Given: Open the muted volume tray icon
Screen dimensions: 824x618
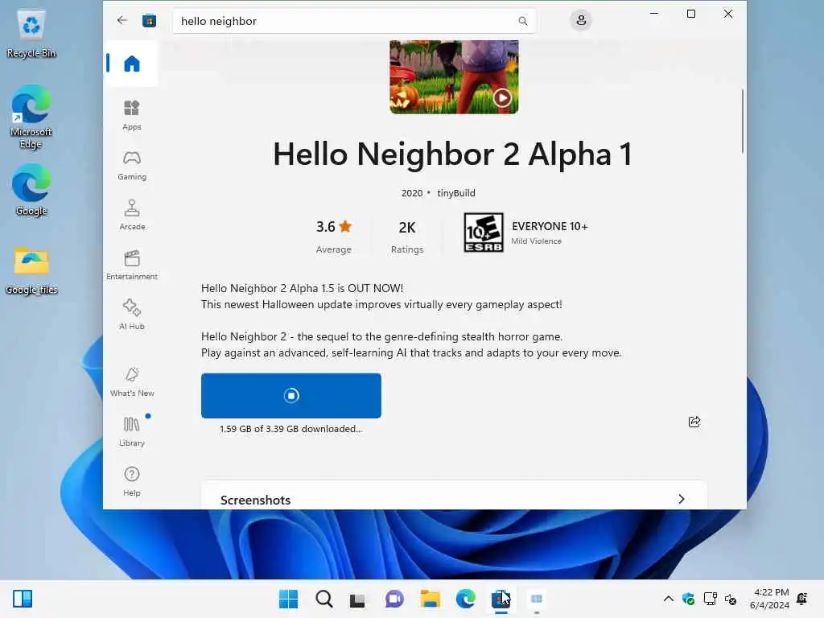Looking at the screenshot, I should tap(731, 599).
